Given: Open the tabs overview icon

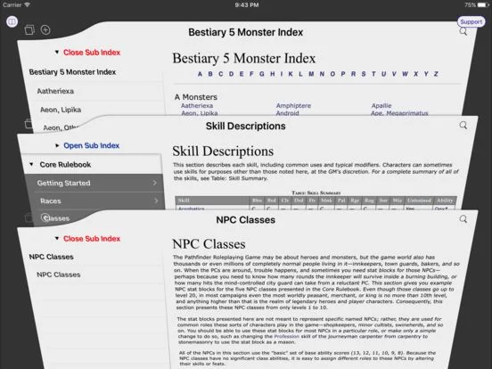Looking at the screenshot, I should tap(29, 29).
